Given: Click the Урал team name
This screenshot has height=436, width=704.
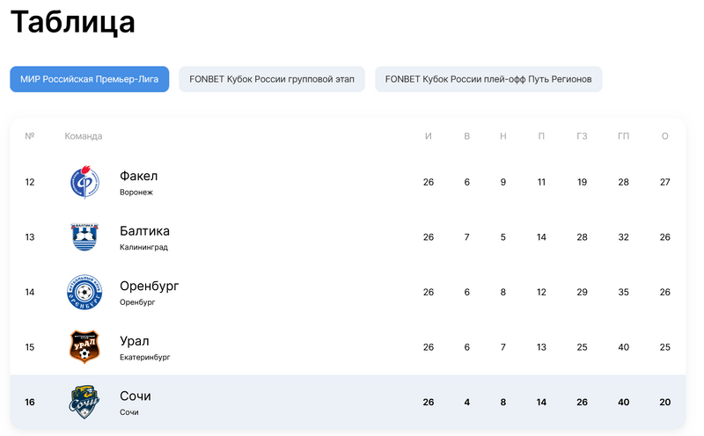Looking at the screenshot, I should tap(135, 341).
